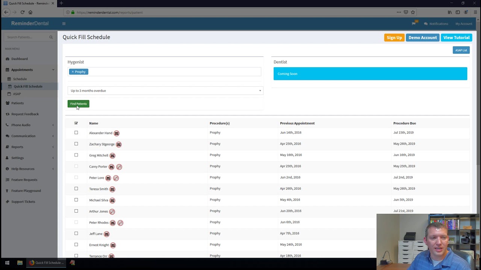Check the box for Zachary Stgeorge
481x270 pixels.
(76, 144)
